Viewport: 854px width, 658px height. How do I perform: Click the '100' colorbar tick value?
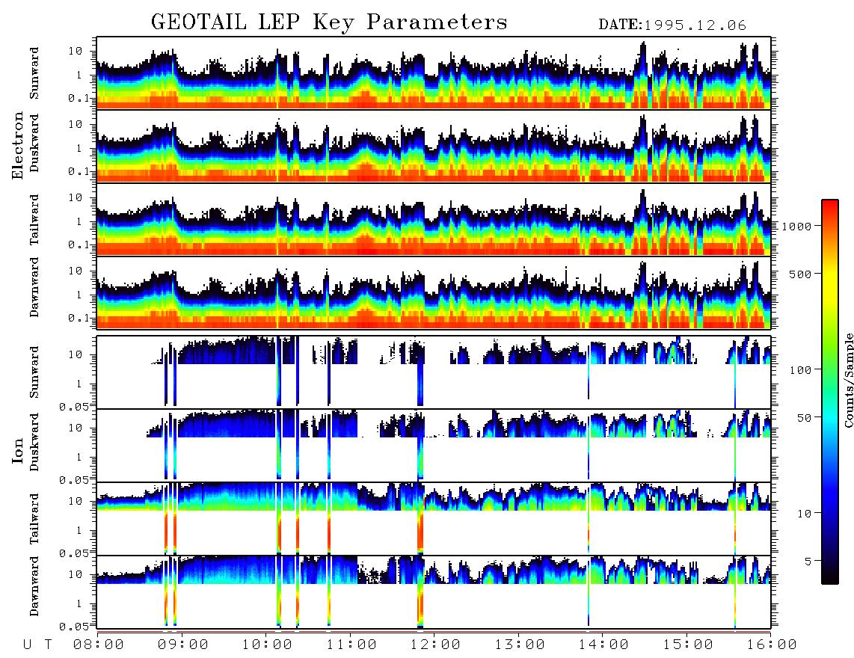pos(800,370)
